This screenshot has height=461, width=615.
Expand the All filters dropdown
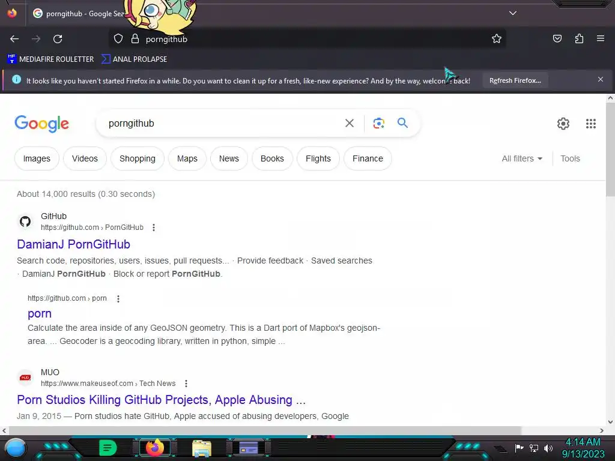point(522,158)
